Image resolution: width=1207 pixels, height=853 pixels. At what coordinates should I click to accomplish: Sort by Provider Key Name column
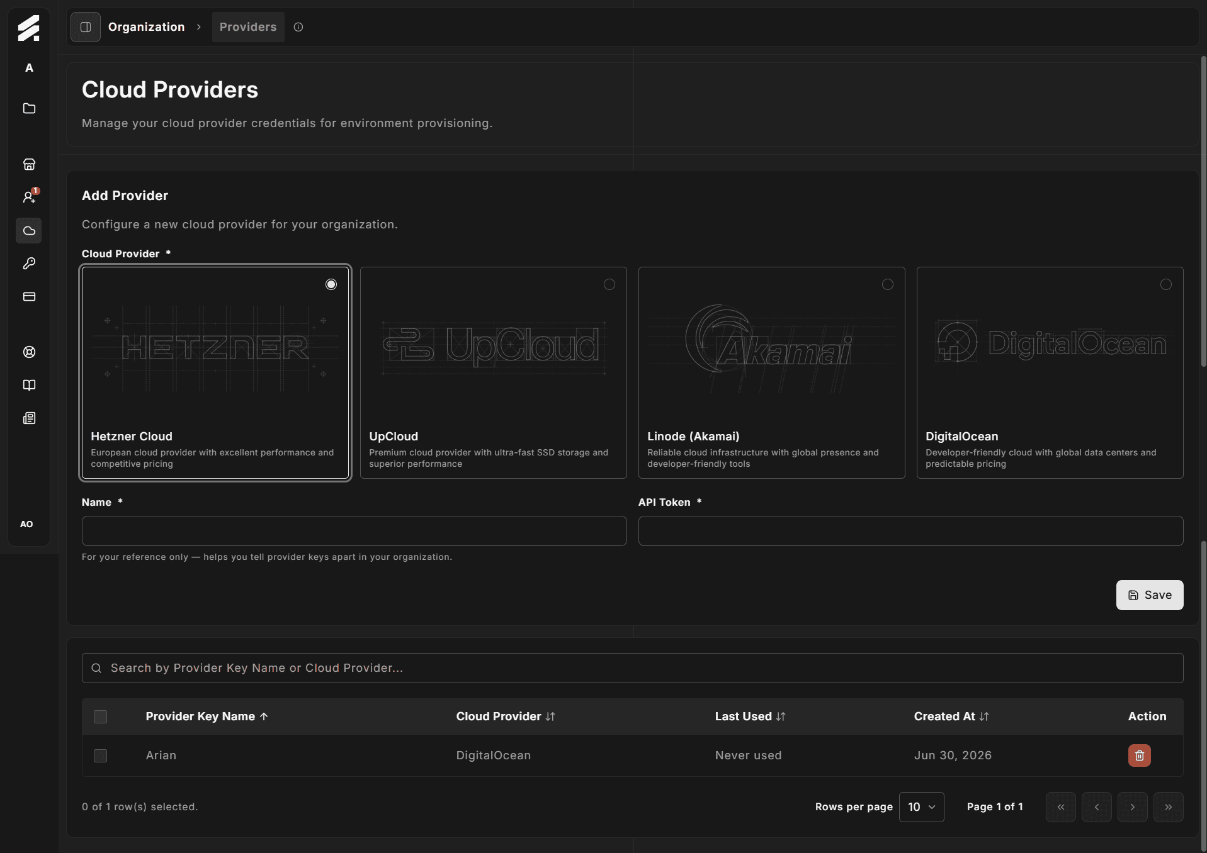tap(207, 716)
